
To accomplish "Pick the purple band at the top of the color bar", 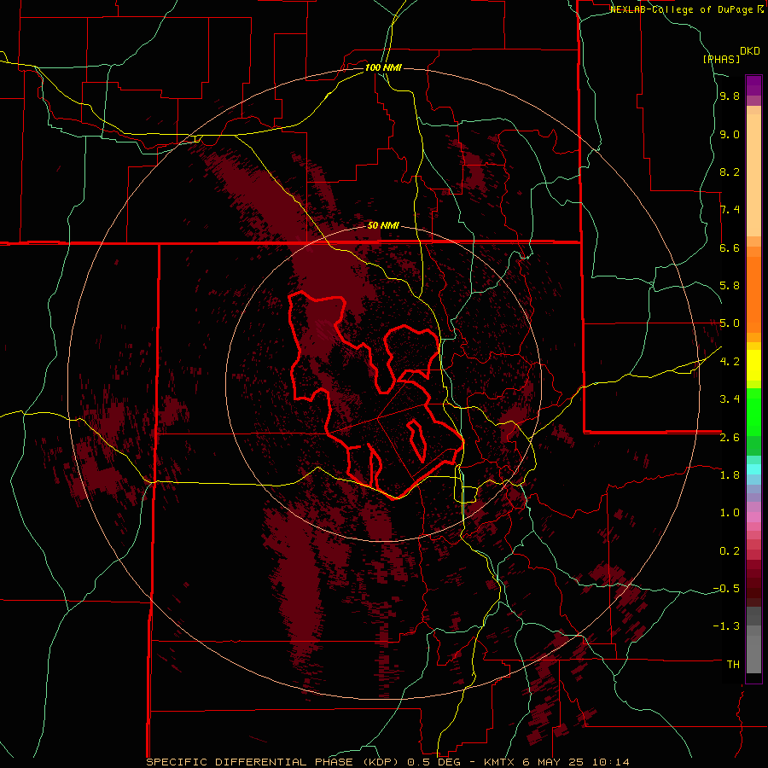I will 753,85.
